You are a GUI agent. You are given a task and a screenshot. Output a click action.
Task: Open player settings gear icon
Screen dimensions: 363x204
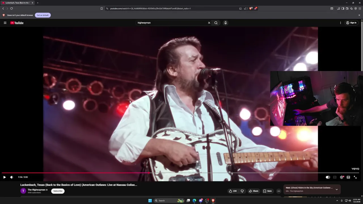(x=342, y=177)
